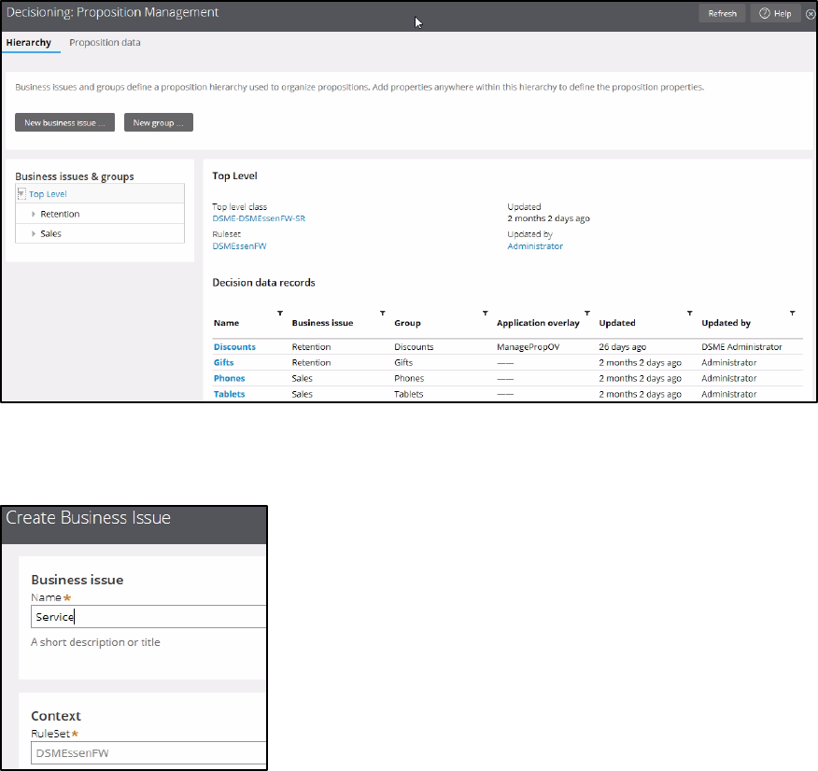Open the Discounts decision data record
This screenshot has width=818, height=771.
point(234,347)
